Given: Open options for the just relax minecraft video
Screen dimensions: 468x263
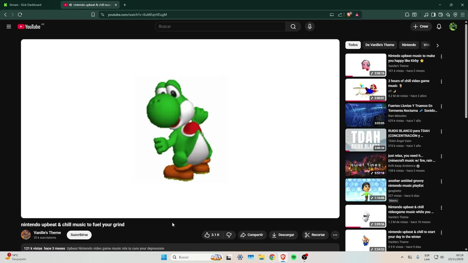Looking at the screenshot, I should [441, 156].
